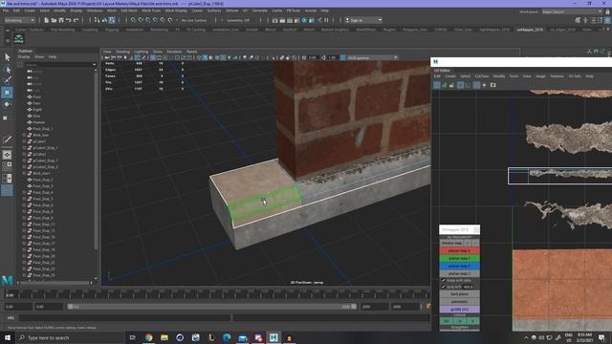Expand the pCube1_Dup_1 node in Outliner
612x344 pixels.
click(24, 148)
